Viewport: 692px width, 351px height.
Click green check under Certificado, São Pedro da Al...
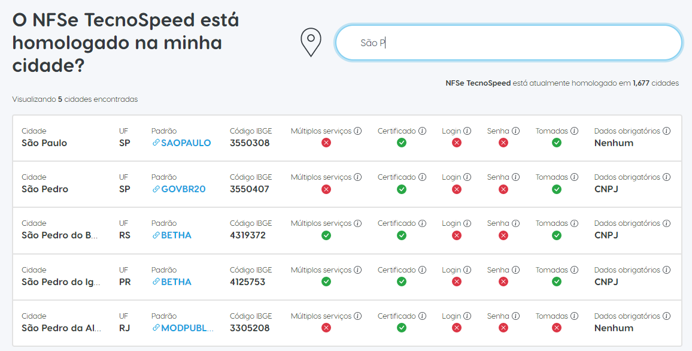pyautogui.click(x=402, y=328)
